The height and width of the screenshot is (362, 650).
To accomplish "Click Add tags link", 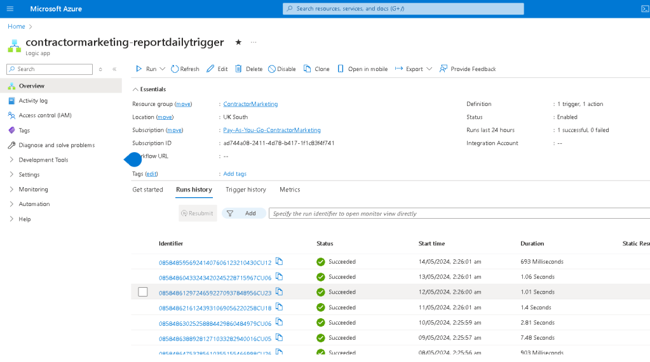I will 234,174.
